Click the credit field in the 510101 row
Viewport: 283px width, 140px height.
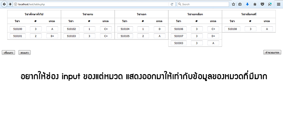(36, 36)
